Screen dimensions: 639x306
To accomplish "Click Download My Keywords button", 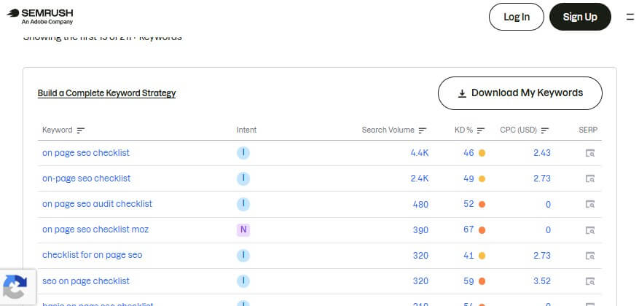I will pyautogui.click(x=520, y=93).
